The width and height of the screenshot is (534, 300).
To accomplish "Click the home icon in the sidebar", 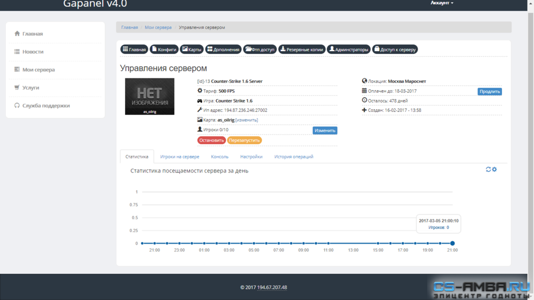I will 17,34.
